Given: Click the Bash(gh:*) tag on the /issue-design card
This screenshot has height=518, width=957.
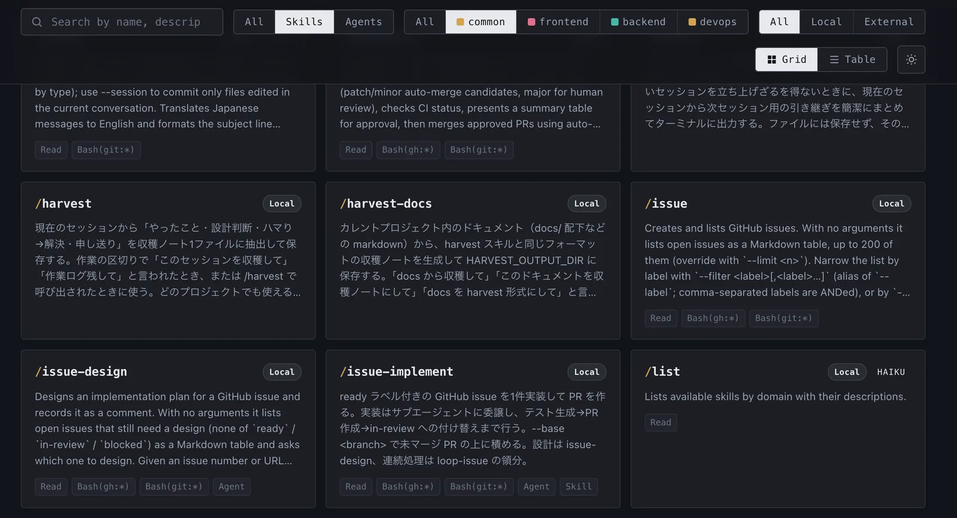Looking at the screenshot, I should [x=103, y=487].
